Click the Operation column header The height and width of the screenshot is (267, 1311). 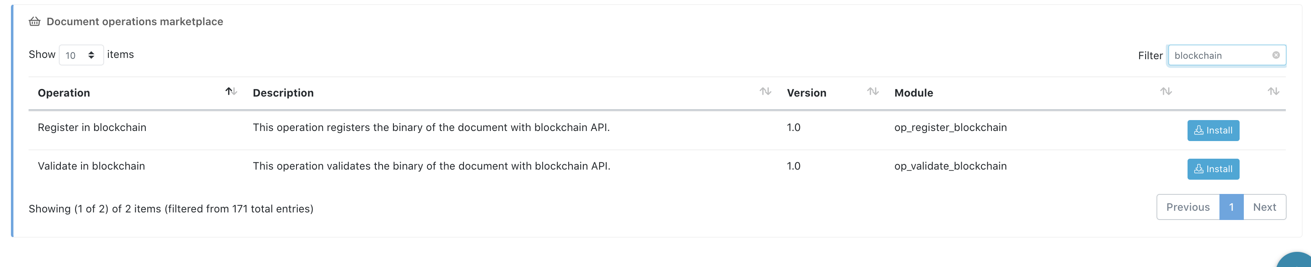tap(64, 93)
